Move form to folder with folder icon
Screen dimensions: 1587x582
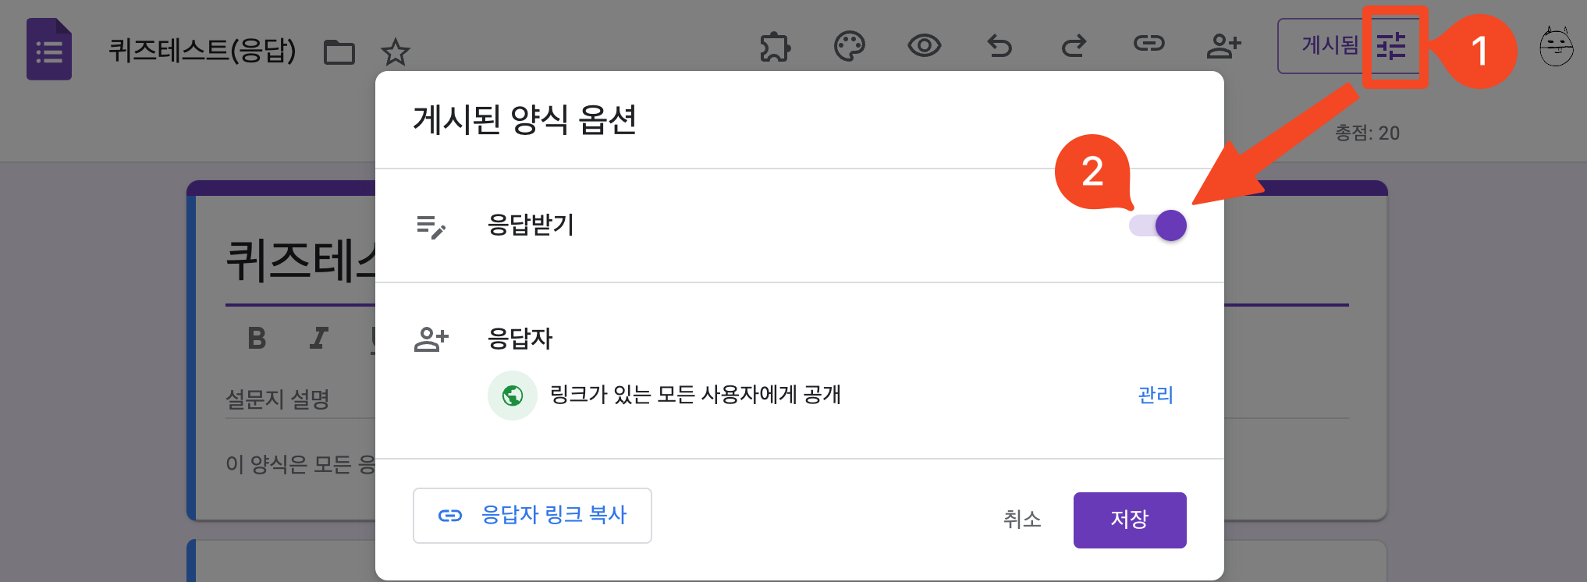coord(339,51)
